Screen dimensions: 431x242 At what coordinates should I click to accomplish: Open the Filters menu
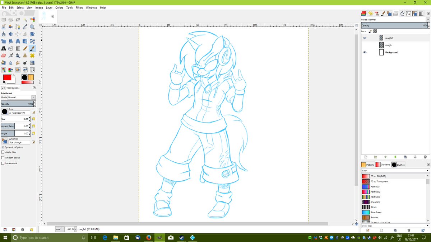coord(79,8)
